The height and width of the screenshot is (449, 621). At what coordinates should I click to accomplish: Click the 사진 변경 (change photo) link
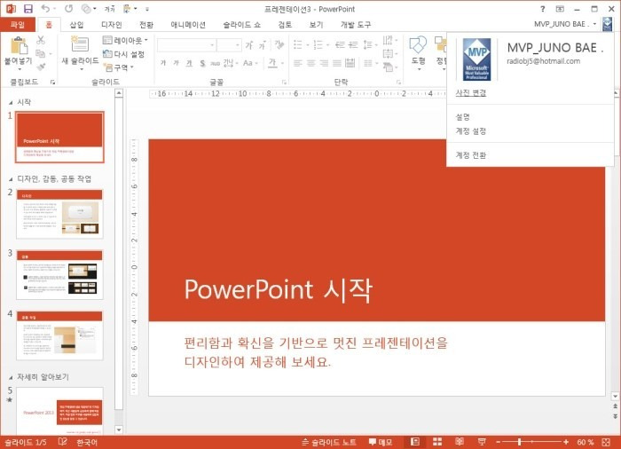[470, 93]
